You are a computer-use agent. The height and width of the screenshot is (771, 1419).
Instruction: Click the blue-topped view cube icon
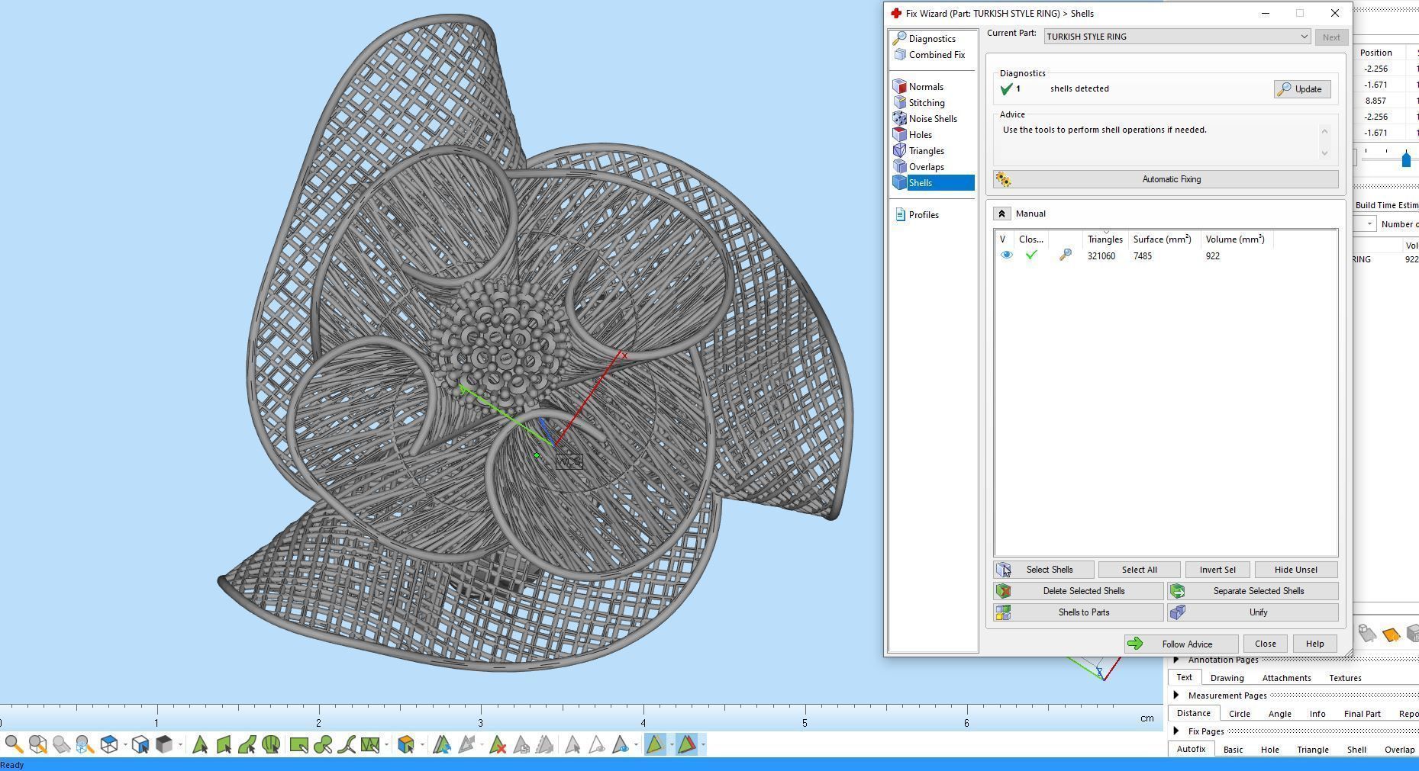click(x=109, y=744)
